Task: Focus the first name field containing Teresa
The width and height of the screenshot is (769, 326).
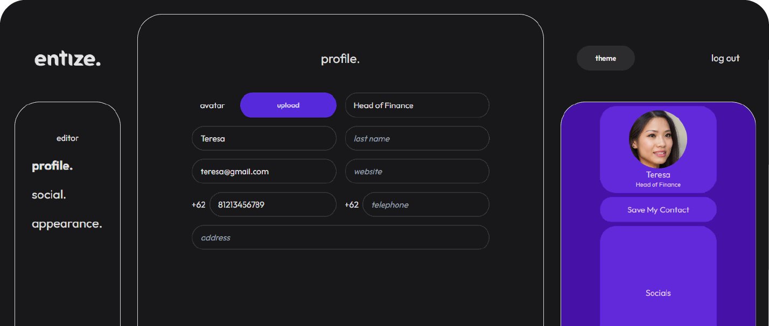Action: [x=264, y=138]
